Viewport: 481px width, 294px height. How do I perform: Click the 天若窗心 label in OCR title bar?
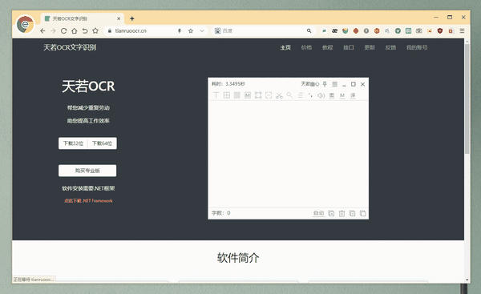click(x=309, y=83)
